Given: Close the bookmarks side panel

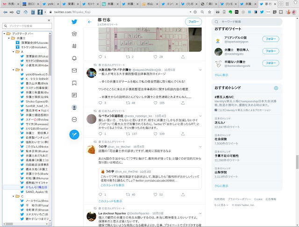Looking at the screenshot, I should point(49,20).
